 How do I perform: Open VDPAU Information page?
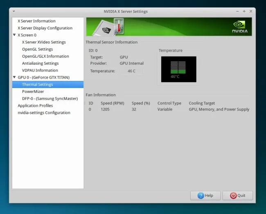click(x=40, y=70)
